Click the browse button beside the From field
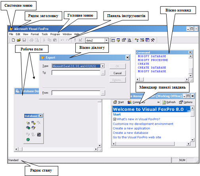 coord(103,93)
